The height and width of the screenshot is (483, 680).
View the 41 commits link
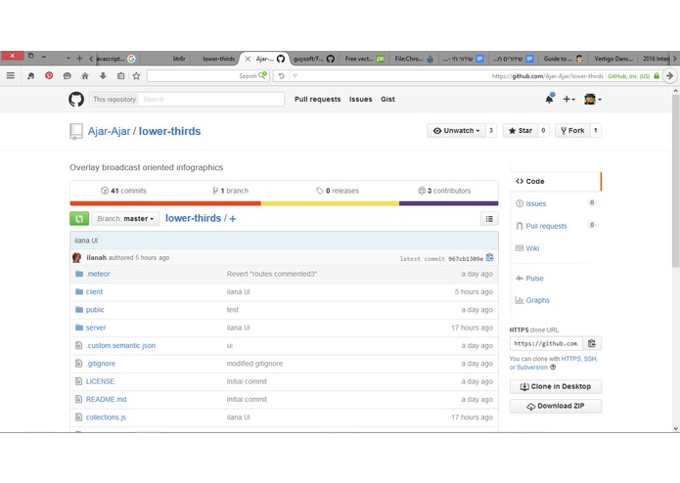[123, 191]
